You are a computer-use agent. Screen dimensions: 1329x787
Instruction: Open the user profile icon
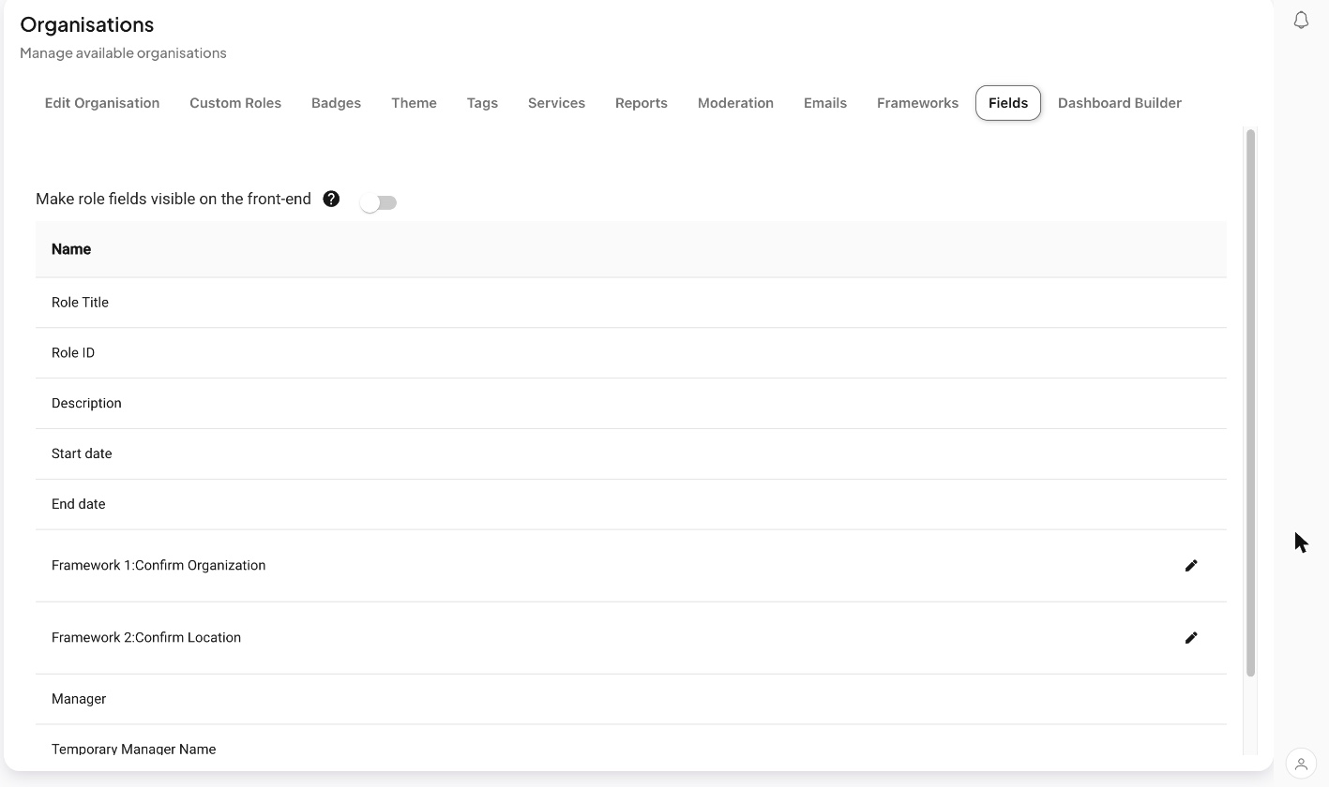point(1301,764)
